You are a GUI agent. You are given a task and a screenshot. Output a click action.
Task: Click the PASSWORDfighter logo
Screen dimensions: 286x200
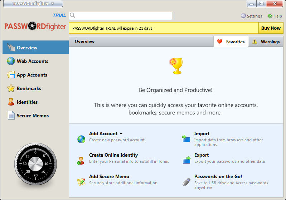click(35, 26)
